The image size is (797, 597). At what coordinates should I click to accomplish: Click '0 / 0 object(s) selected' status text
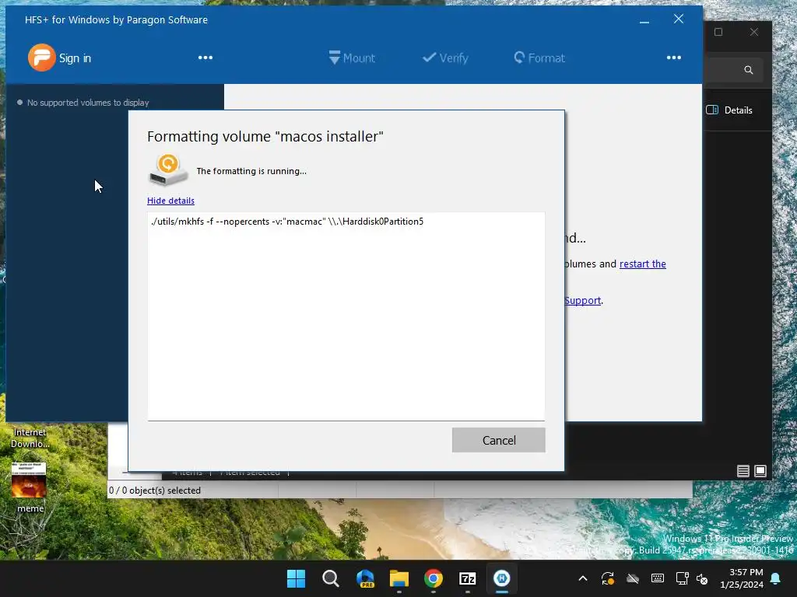coord(155,491)
